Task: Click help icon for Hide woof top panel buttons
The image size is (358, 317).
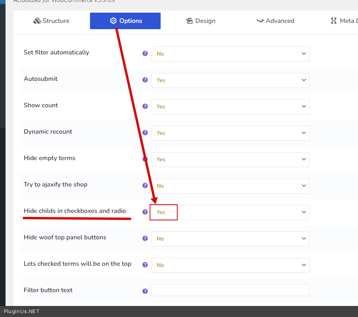Action: pyautogui.click(x=145, y=239)
